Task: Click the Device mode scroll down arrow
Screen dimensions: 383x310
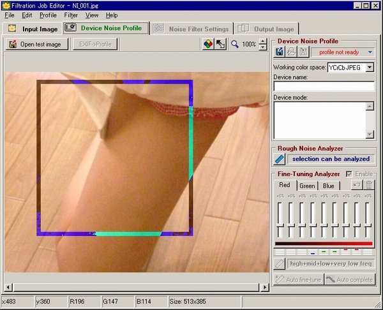Action: click(370, 134)
